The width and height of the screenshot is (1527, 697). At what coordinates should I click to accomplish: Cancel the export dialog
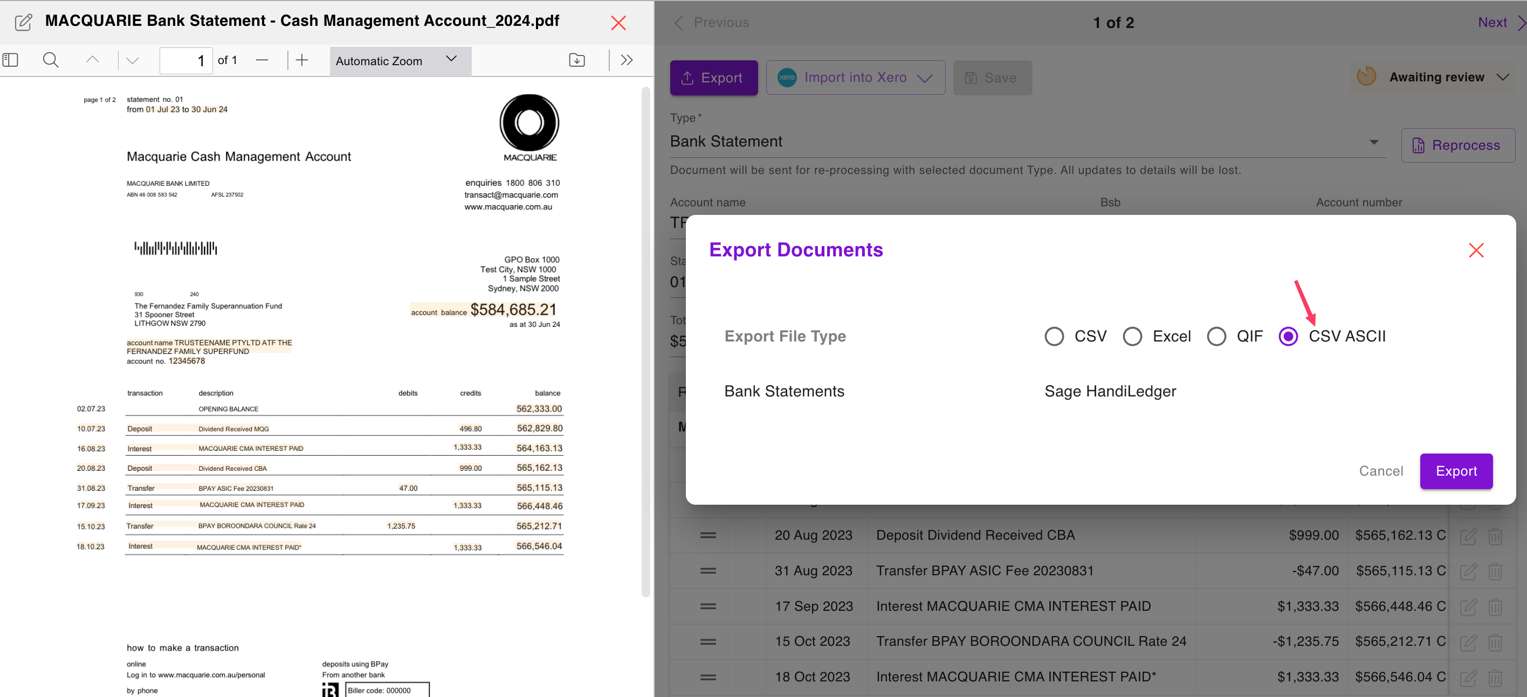pyautogui.click(x=1380, y=471)
